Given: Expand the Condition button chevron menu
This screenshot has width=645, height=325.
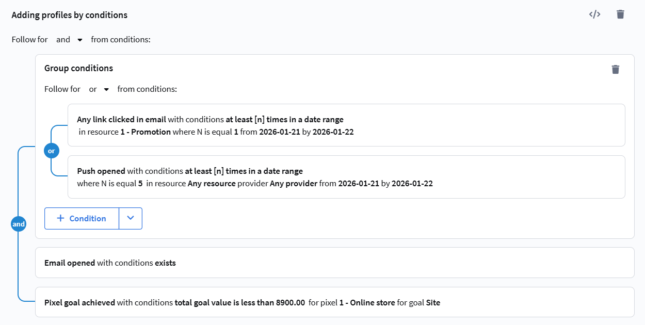Looking at the screenshot, I should click(131, 218).
